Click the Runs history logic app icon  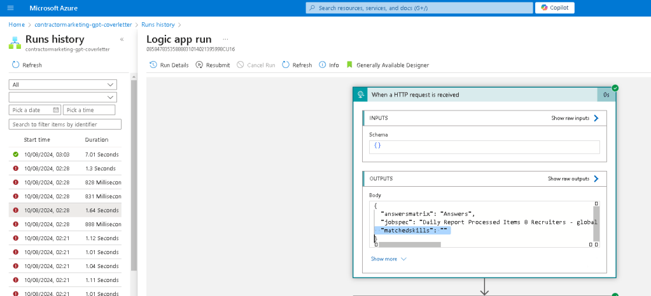click(x=15, y=43)
